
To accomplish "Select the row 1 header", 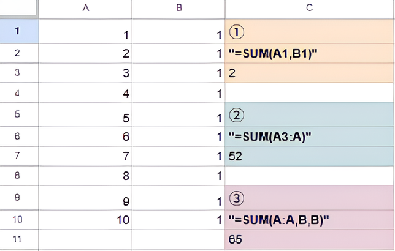I will (19, 31).
